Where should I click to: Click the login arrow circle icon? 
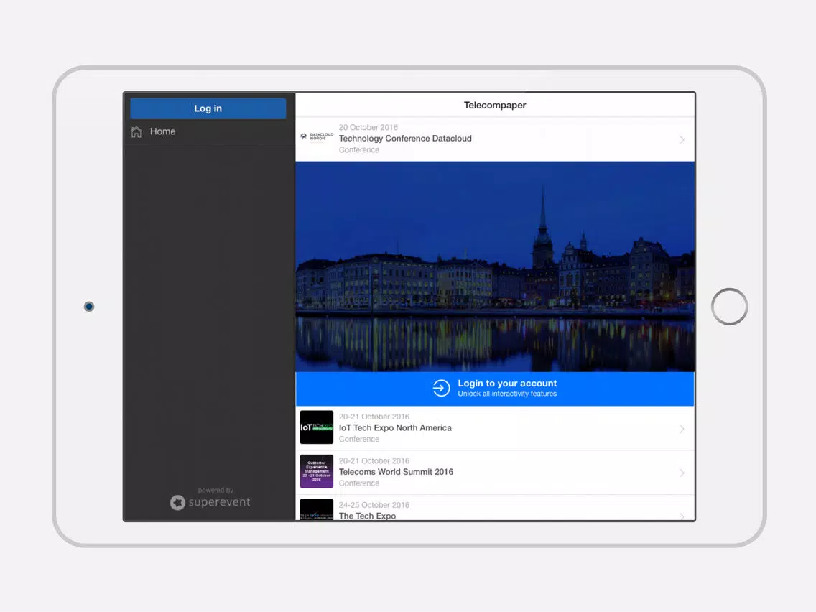(441, 388)
